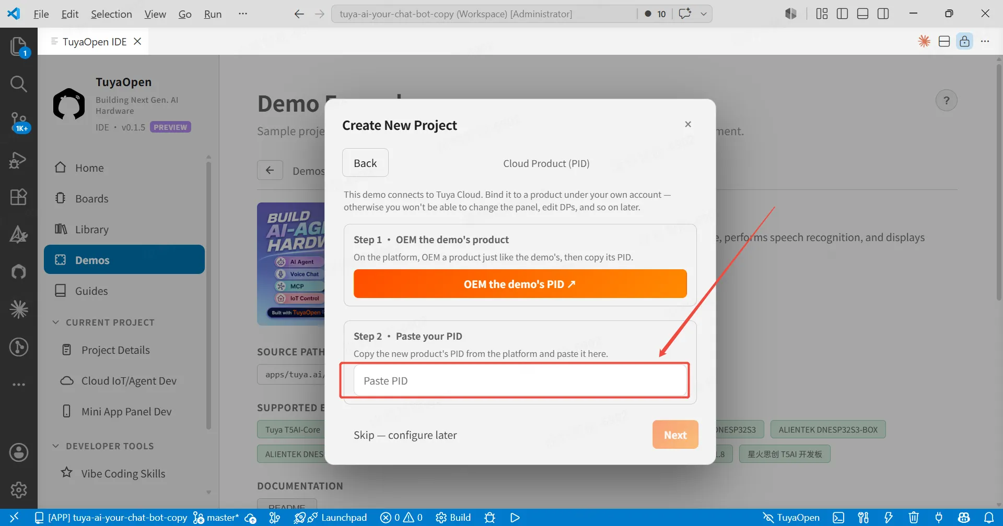
Task: Toggle the primary side bar
Action: coord(842,14)
